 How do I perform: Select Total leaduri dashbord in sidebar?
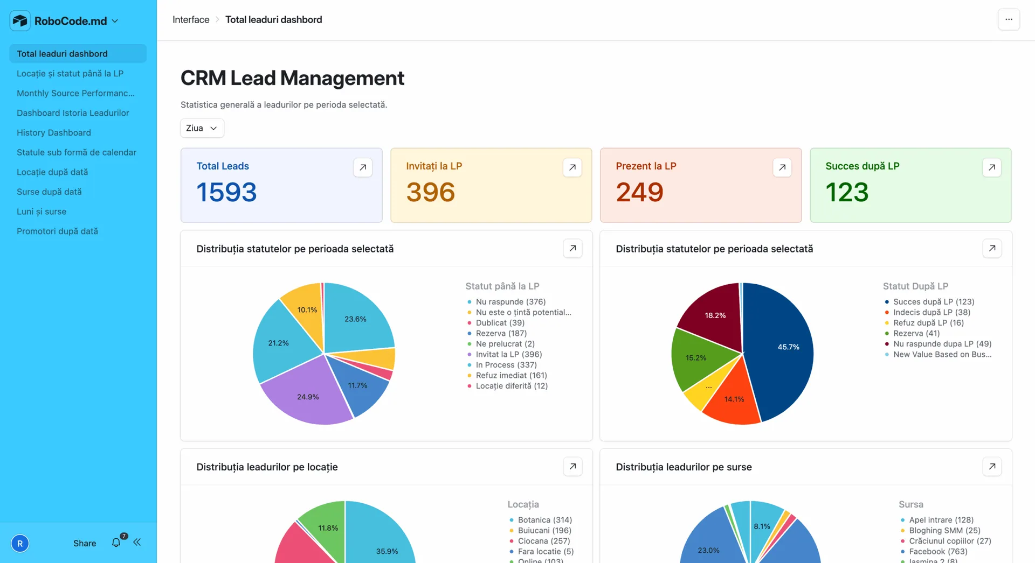point(78,54)
